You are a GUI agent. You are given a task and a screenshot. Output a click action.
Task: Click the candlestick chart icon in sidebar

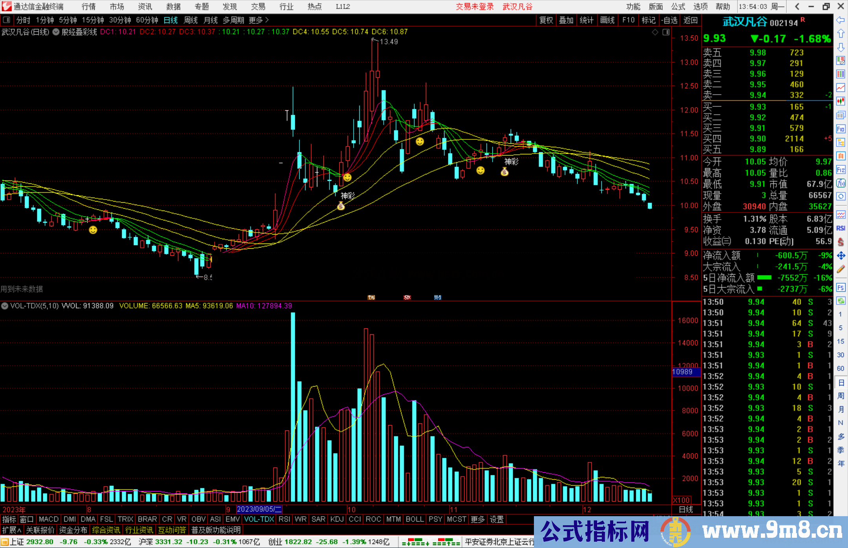click(841, 101)
